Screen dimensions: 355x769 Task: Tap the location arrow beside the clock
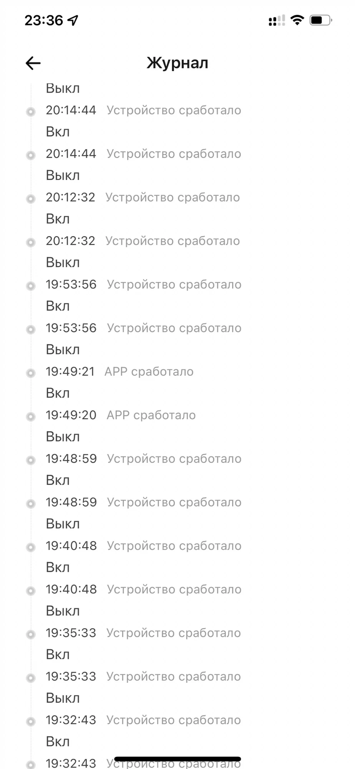(x=73, y=20)
